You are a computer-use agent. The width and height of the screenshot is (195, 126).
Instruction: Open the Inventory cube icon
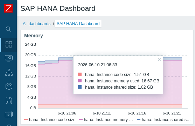click(9, 86)
